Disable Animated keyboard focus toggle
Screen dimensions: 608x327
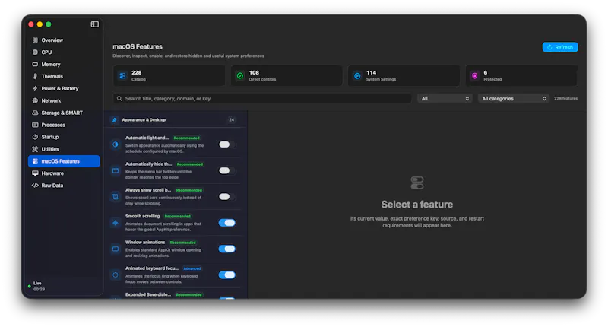(226, 275)
